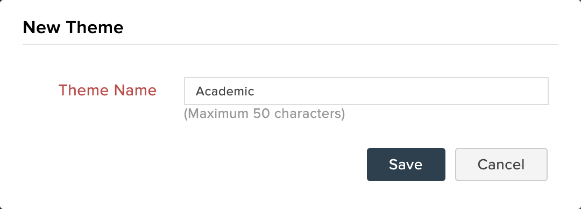The height and width of the screenshot is (209, 581).
Task: Click the dark blue Save button
Action: pyautogui.click(x=406, y=165)
